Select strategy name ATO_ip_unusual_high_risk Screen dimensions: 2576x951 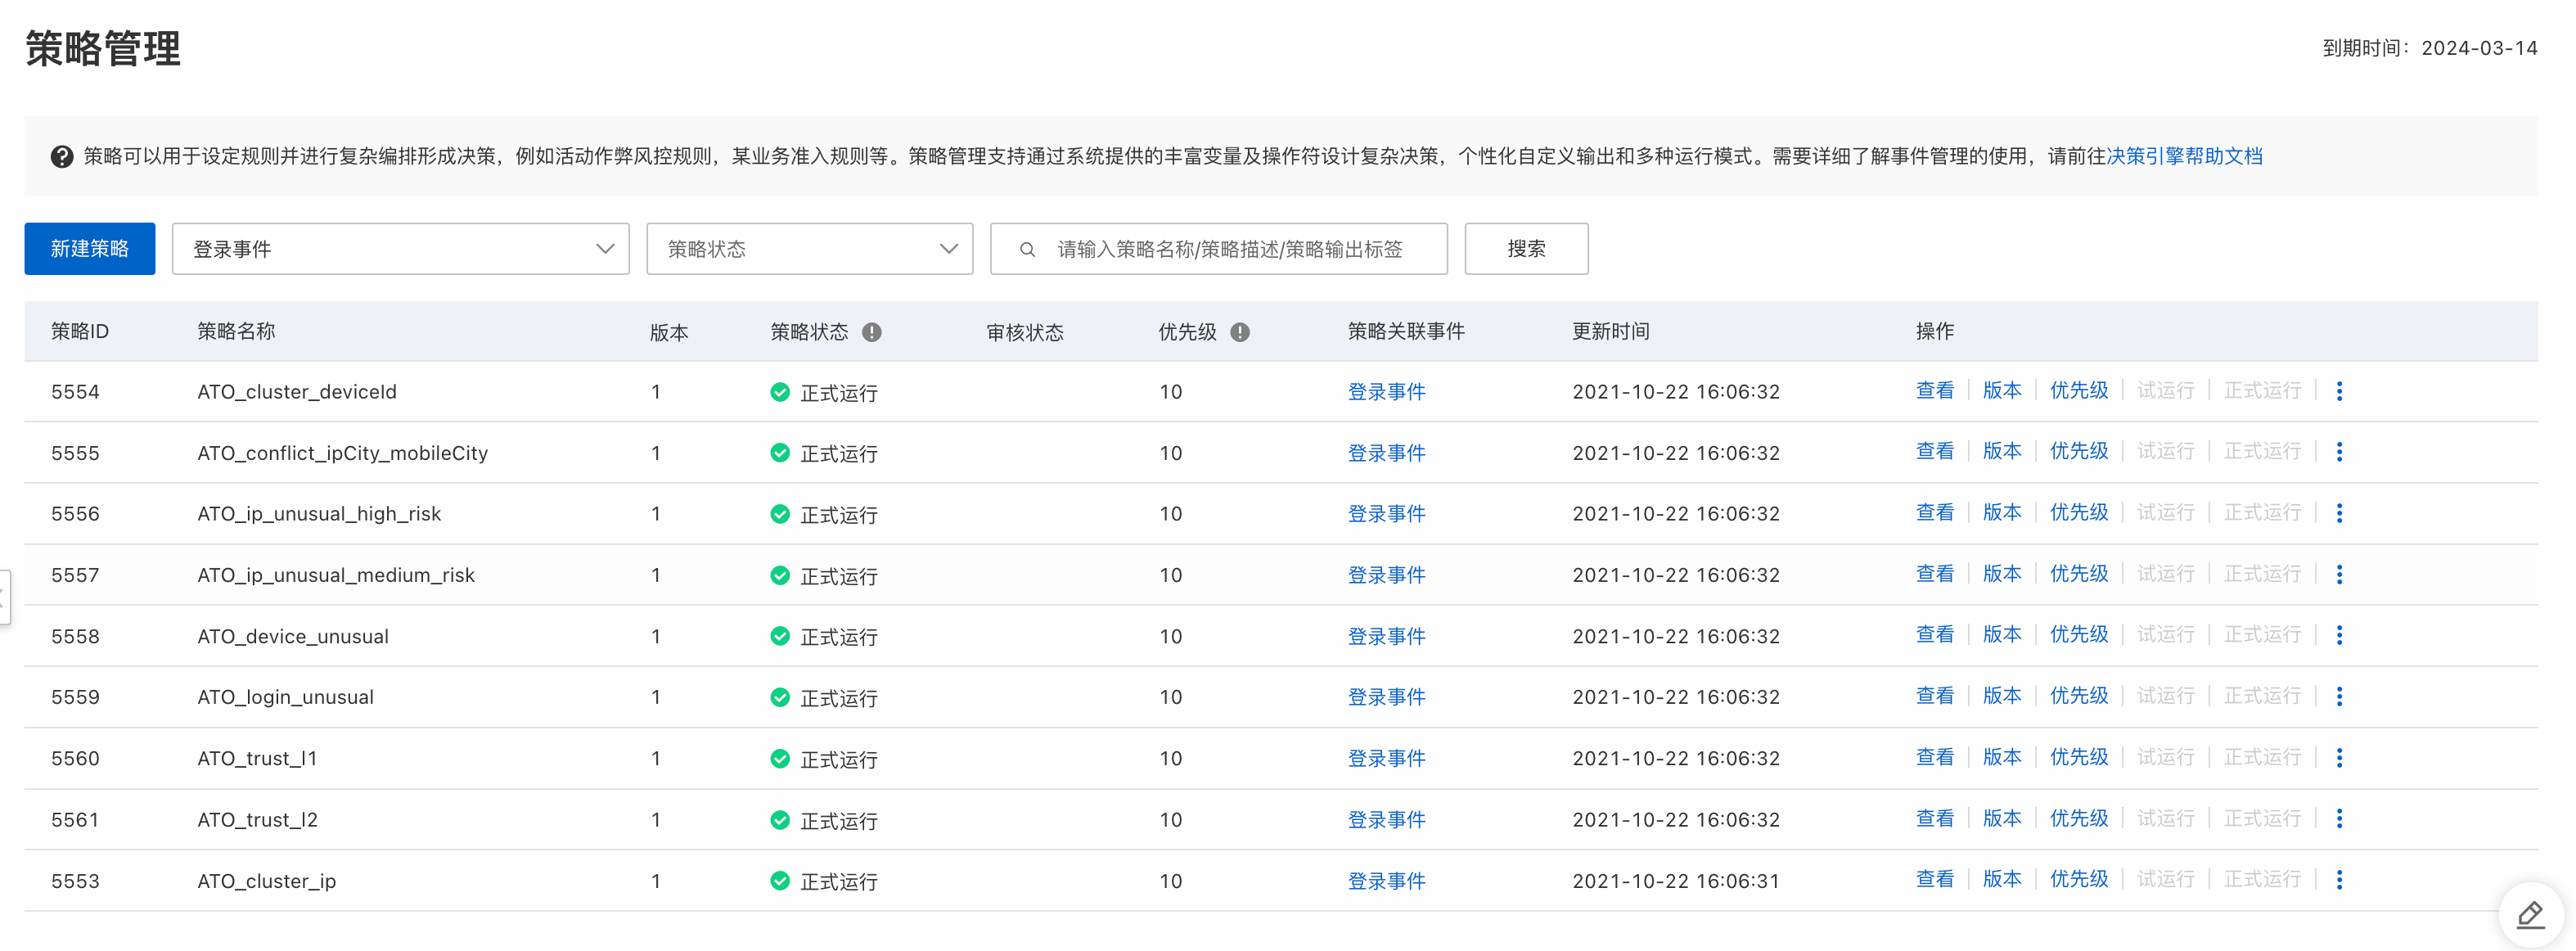point(319,514)
